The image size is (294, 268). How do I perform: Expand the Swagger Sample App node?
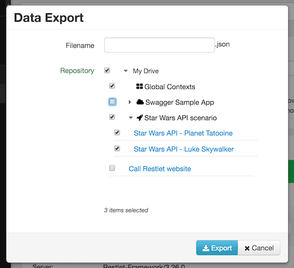point(130,102)
